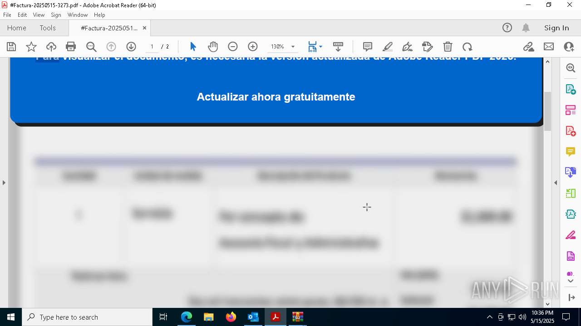Screen dimensions: 581x326
Task: Collapse the right tools pane arrow
Action: [x=556, y=182]
